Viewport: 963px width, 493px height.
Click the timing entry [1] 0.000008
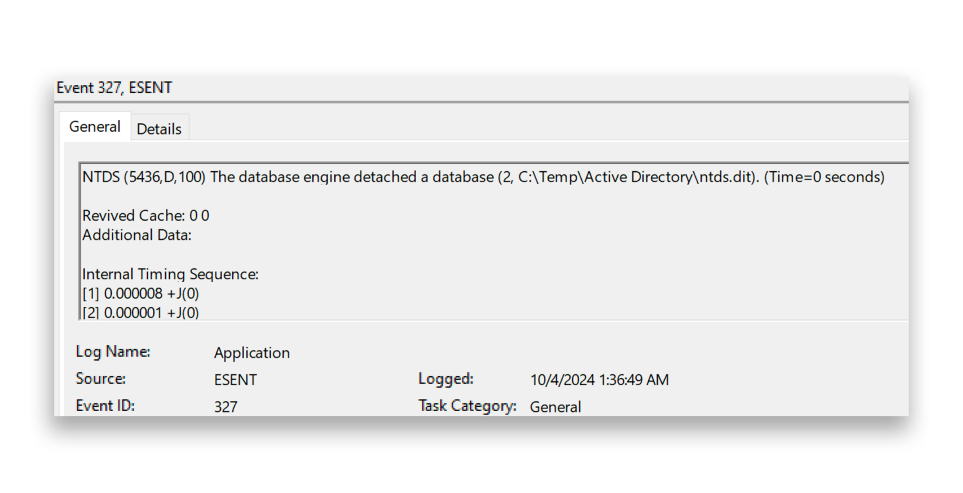click(140, 293)
